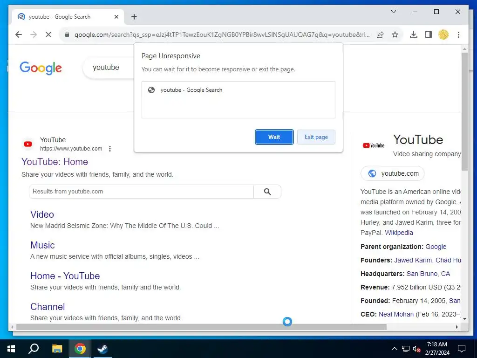This screenshot has width=477, height=358.
Task: Select the youtube - Google Search tab
Action: coord(68,17)
